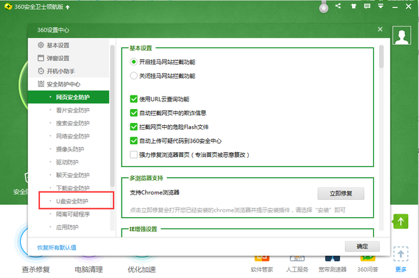Open 基本设置 section in sidebar
This screenshot has width=419, height=278.
point(68,45)
